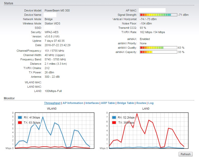Click the blue RX legend swatch in WLAN0 chart
The image size is (199, 159).
20,117
